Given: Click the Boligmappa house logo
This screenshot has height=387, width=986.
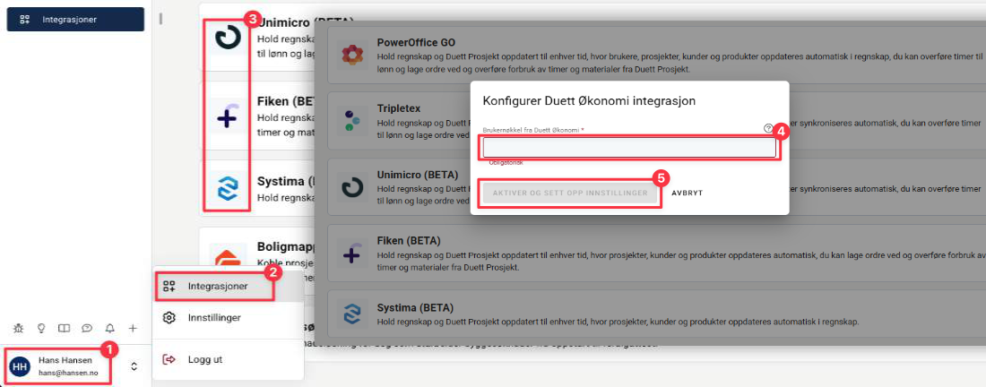Looking at the screenshot, I should [227, 258].
